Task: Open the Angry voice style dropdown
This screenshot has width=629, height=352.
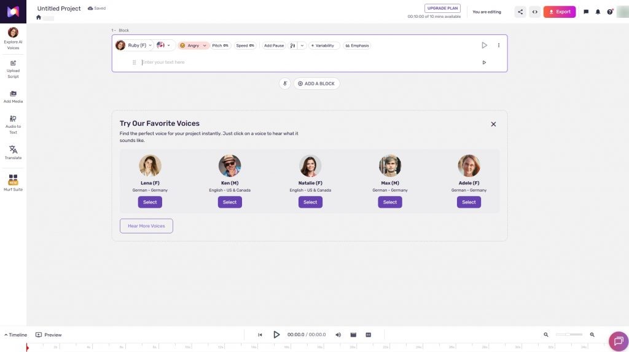Action: tap(193, 45)
